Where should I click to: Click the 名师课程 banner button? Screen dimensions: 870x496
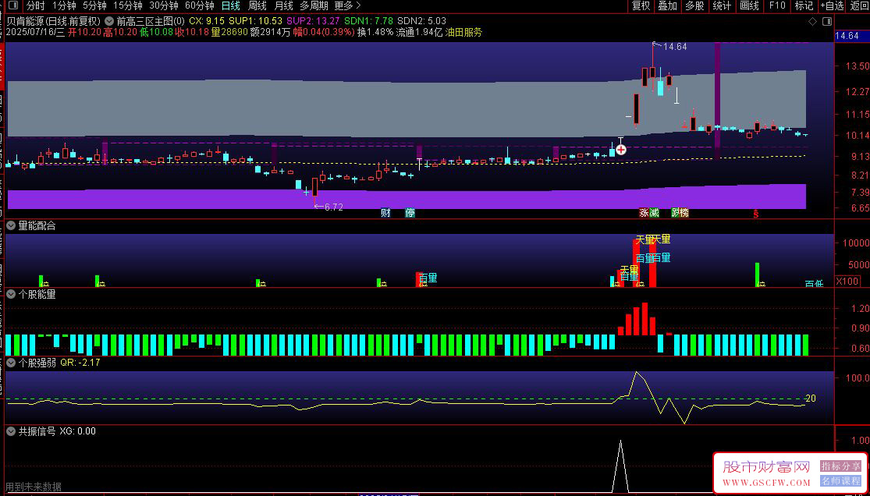coord(840,480)
